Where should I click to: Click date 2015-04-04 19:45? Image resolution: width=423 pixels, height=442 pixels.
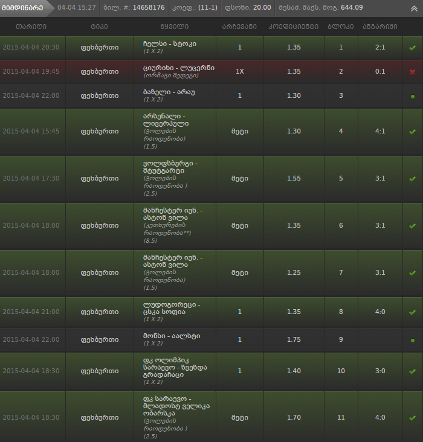(31, 72)
